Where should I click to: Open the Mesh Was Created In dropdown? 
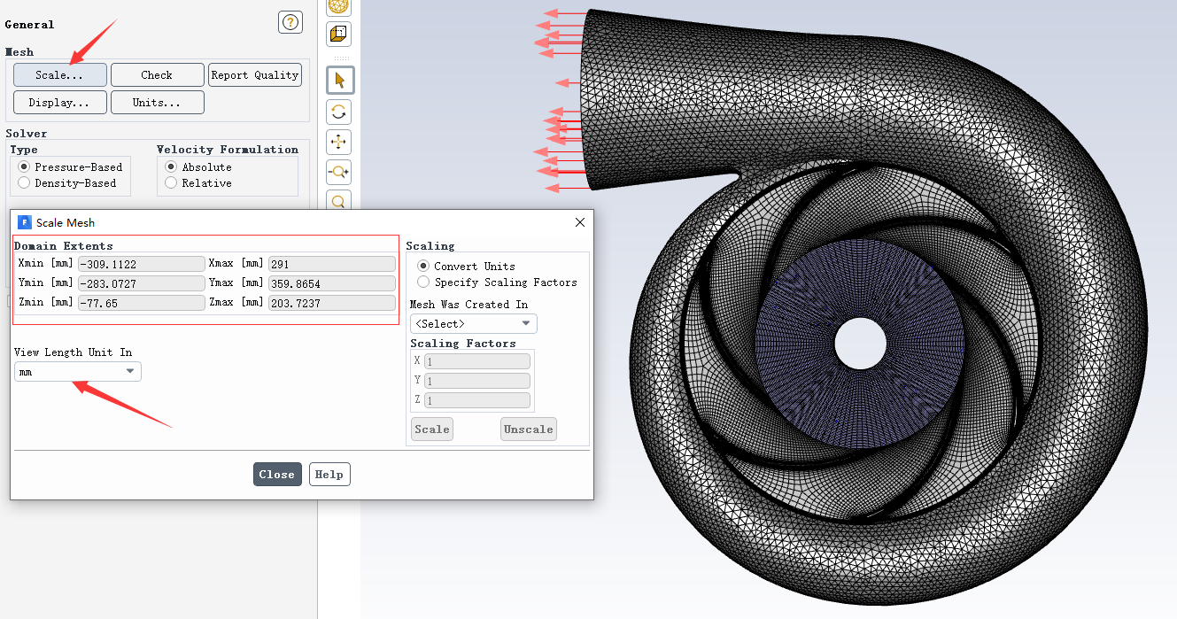point(473,324)
